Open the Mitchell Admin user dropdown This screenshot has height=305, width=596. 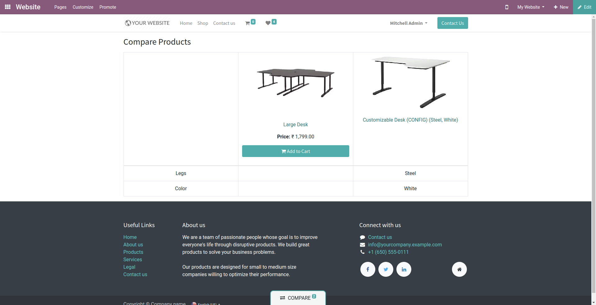409,23
